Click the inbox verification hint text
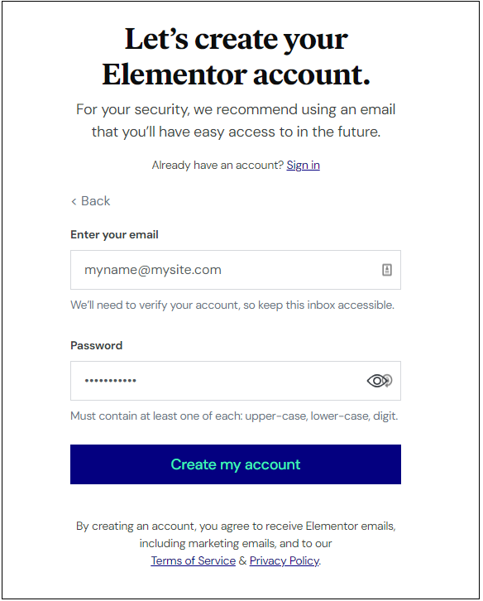The image size is (483, 601). pos(232,305)
